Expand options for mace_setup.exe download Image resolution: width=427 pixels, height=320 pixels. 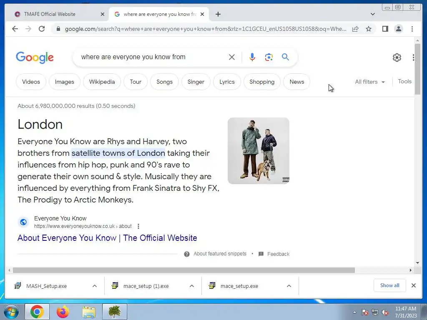289,286
